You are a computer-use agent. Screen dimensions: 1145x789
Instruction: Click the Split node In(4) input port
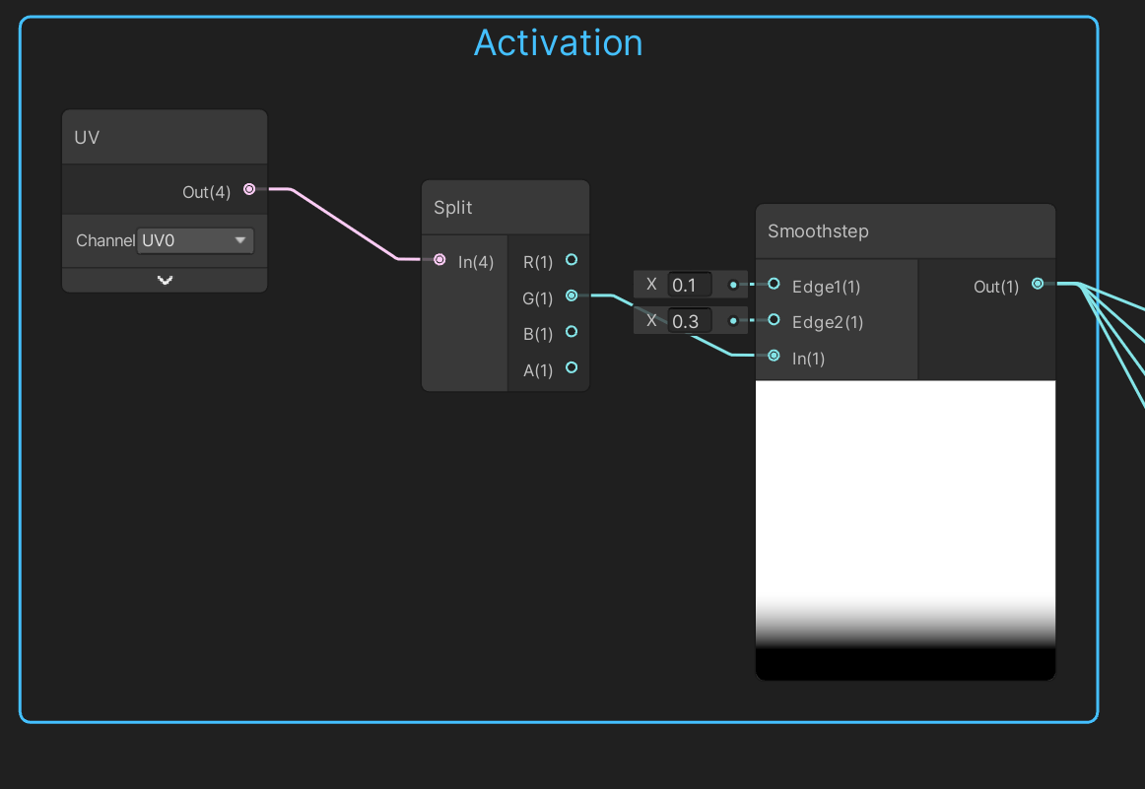pos(439,260)
